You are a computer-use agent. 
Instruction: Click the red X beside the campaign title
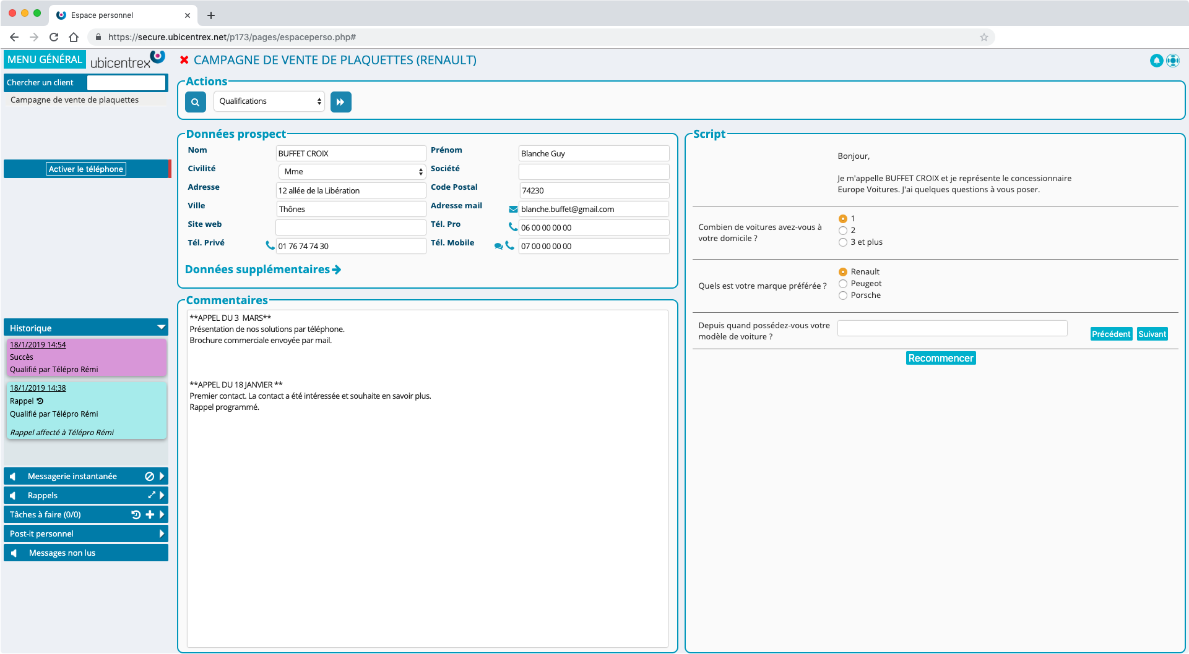coord(184,60)
